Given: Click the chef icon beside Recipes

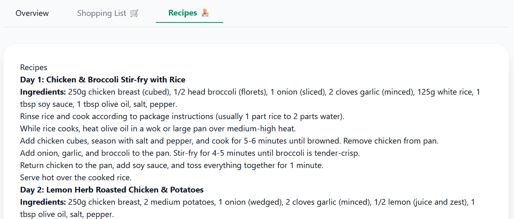Looking at the screenshot, I should click(x=205, y=13).
